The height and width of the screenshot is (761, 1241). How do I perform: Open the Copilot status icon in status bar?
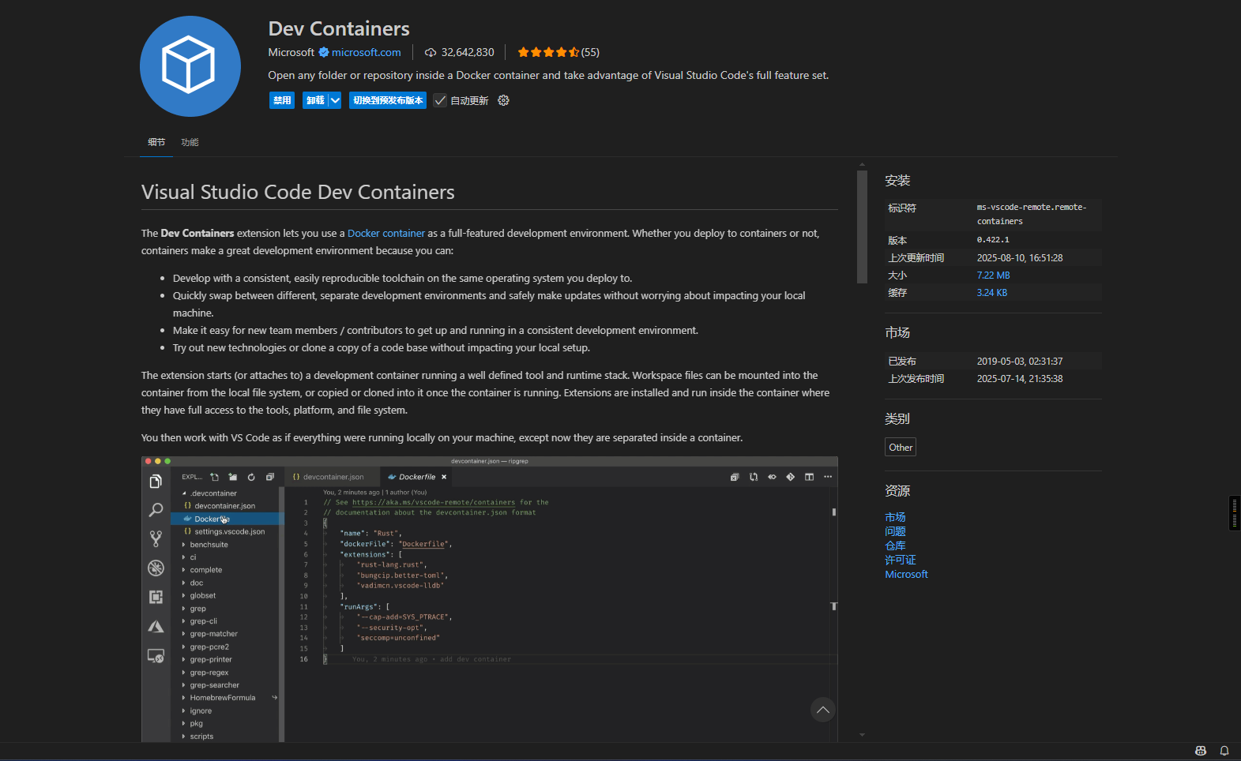pyautogui.click(x=1201, y=751)
